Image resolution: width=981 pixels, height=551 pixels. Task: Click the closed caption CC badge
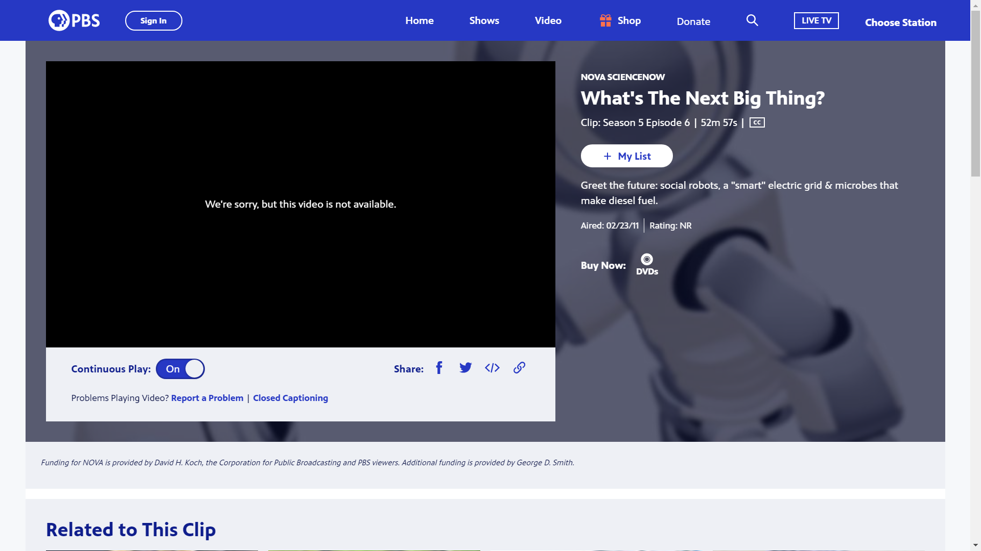(757, 122)
